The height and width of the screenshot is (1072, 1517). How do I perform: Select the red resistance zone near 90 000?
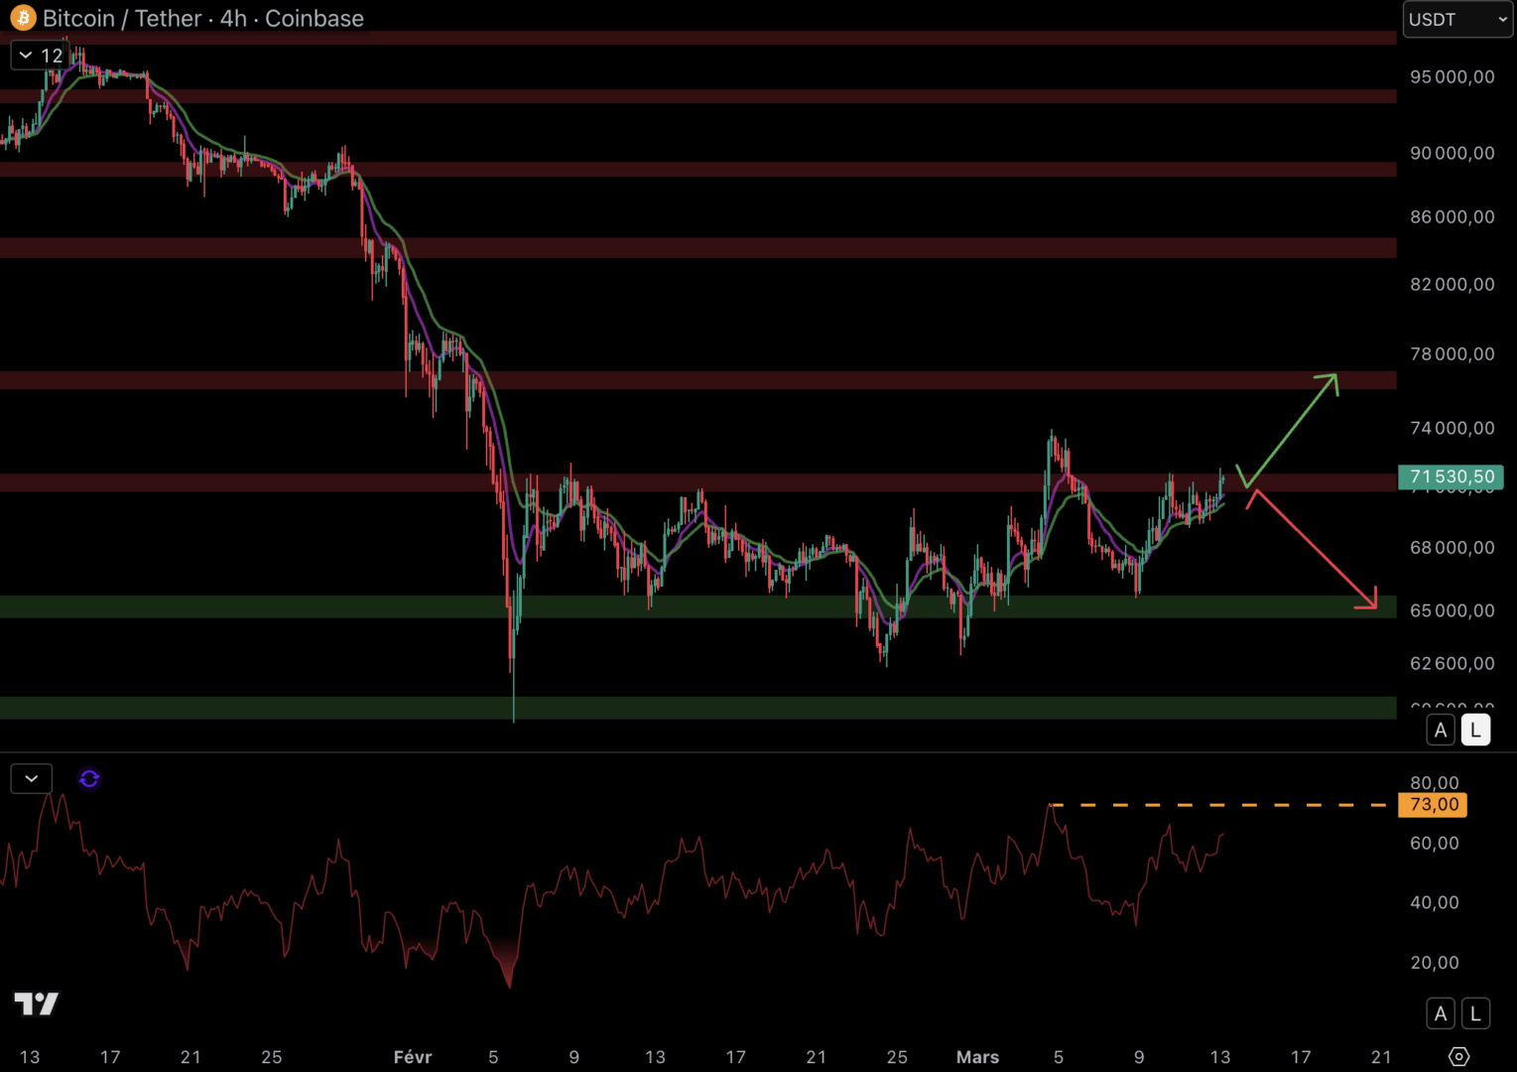click(695, 170)
